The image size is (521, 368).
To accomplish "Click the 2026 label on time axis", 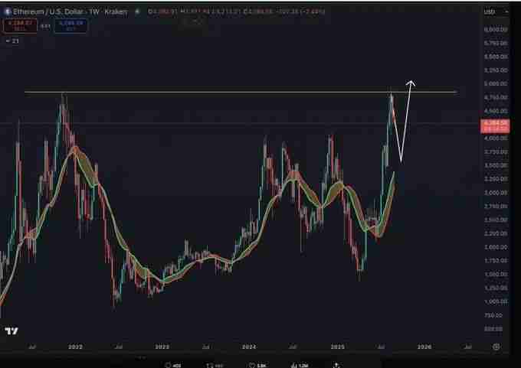I will [424, 347].
